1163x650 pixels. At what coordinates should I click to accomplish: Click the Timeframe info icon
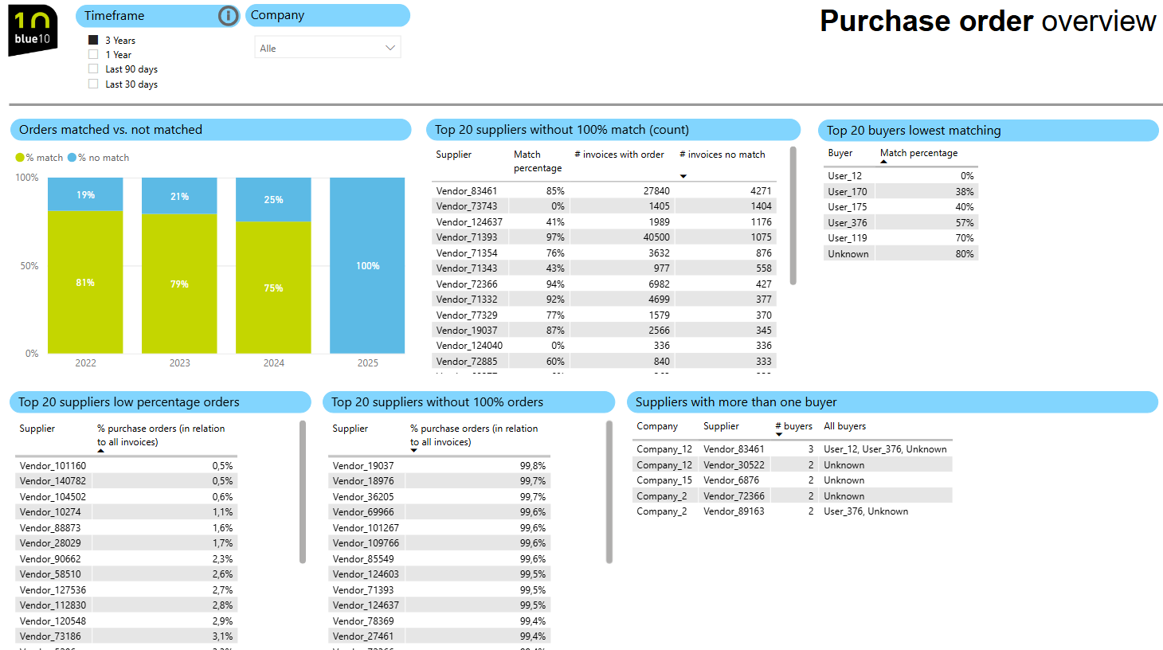228,16
